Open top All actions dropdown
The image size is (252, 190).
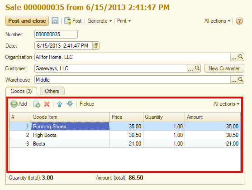point(217,21)
